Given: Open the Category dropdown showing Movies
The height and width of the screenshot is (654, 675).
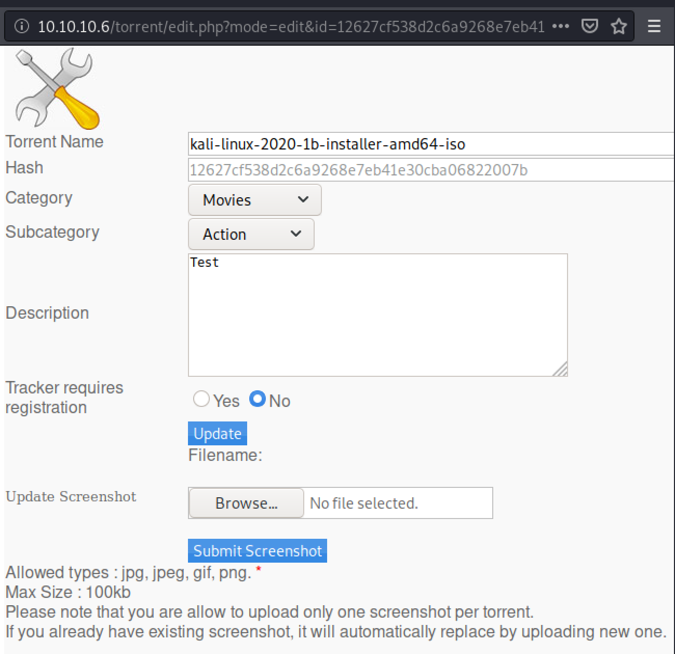Looking at the screenshot, I should coord(254,200).
